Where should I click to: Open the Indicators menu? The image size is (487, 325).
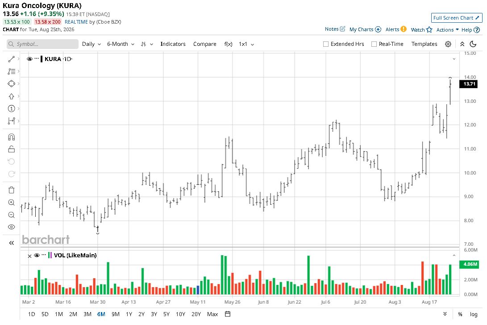pyautogui.click(x=173, y=44)
